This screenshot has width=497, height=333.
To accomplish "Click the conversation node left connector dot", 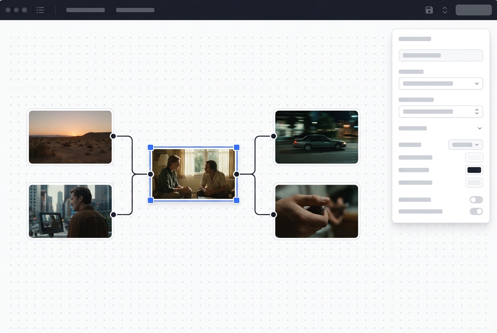I will point(150,174).
